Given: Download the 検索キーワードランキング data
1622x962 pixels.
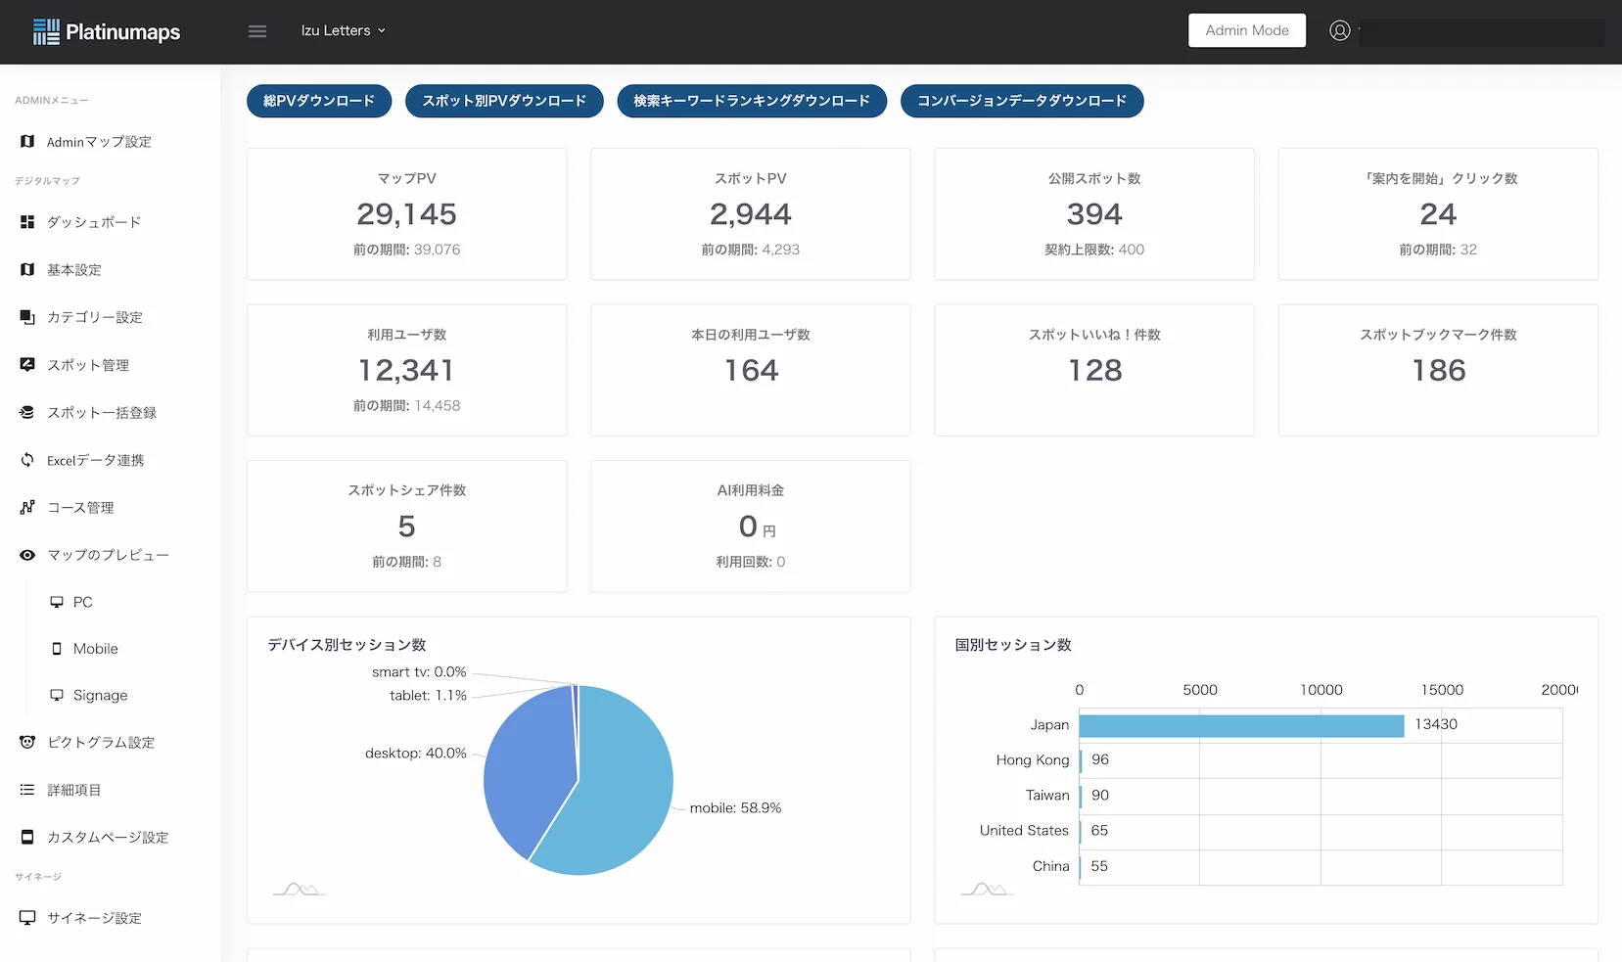Looking at the screenshot, I should coord(751,101).
